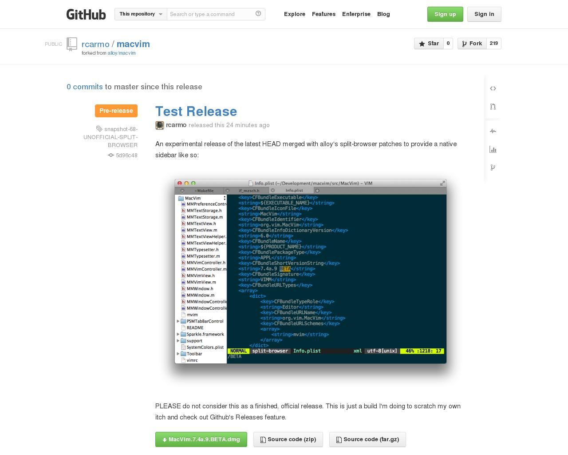Image resolution: width=568 pixels, height=455 pixels.
Task: Open the "0 commits" link
Action: point(85,87)
